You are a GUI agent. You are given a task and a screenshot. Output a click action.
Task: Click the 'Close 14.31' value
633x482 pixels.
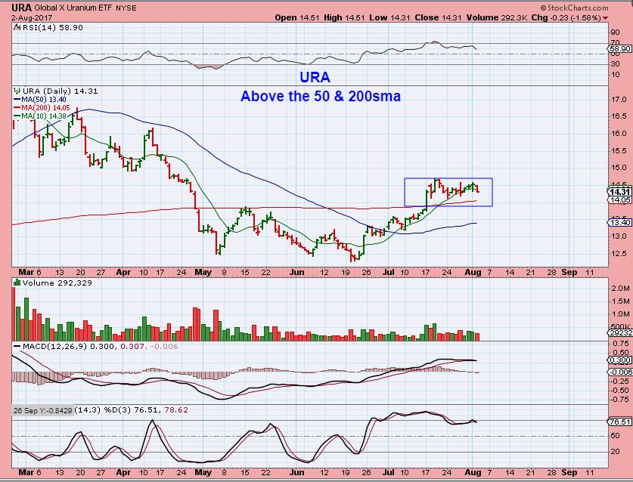coord(438,17)
